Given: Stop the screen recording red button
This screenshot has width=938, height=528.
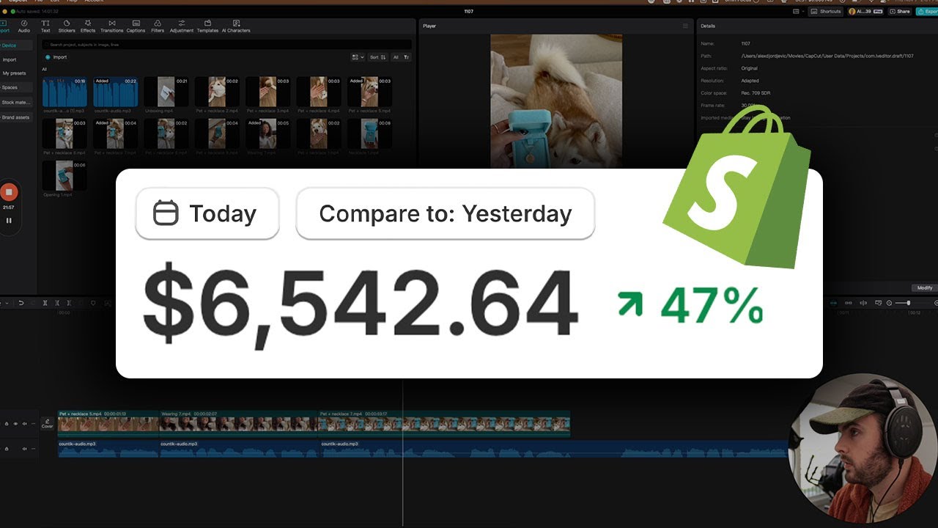Looking at the screenshot, I should coord(9,192).
